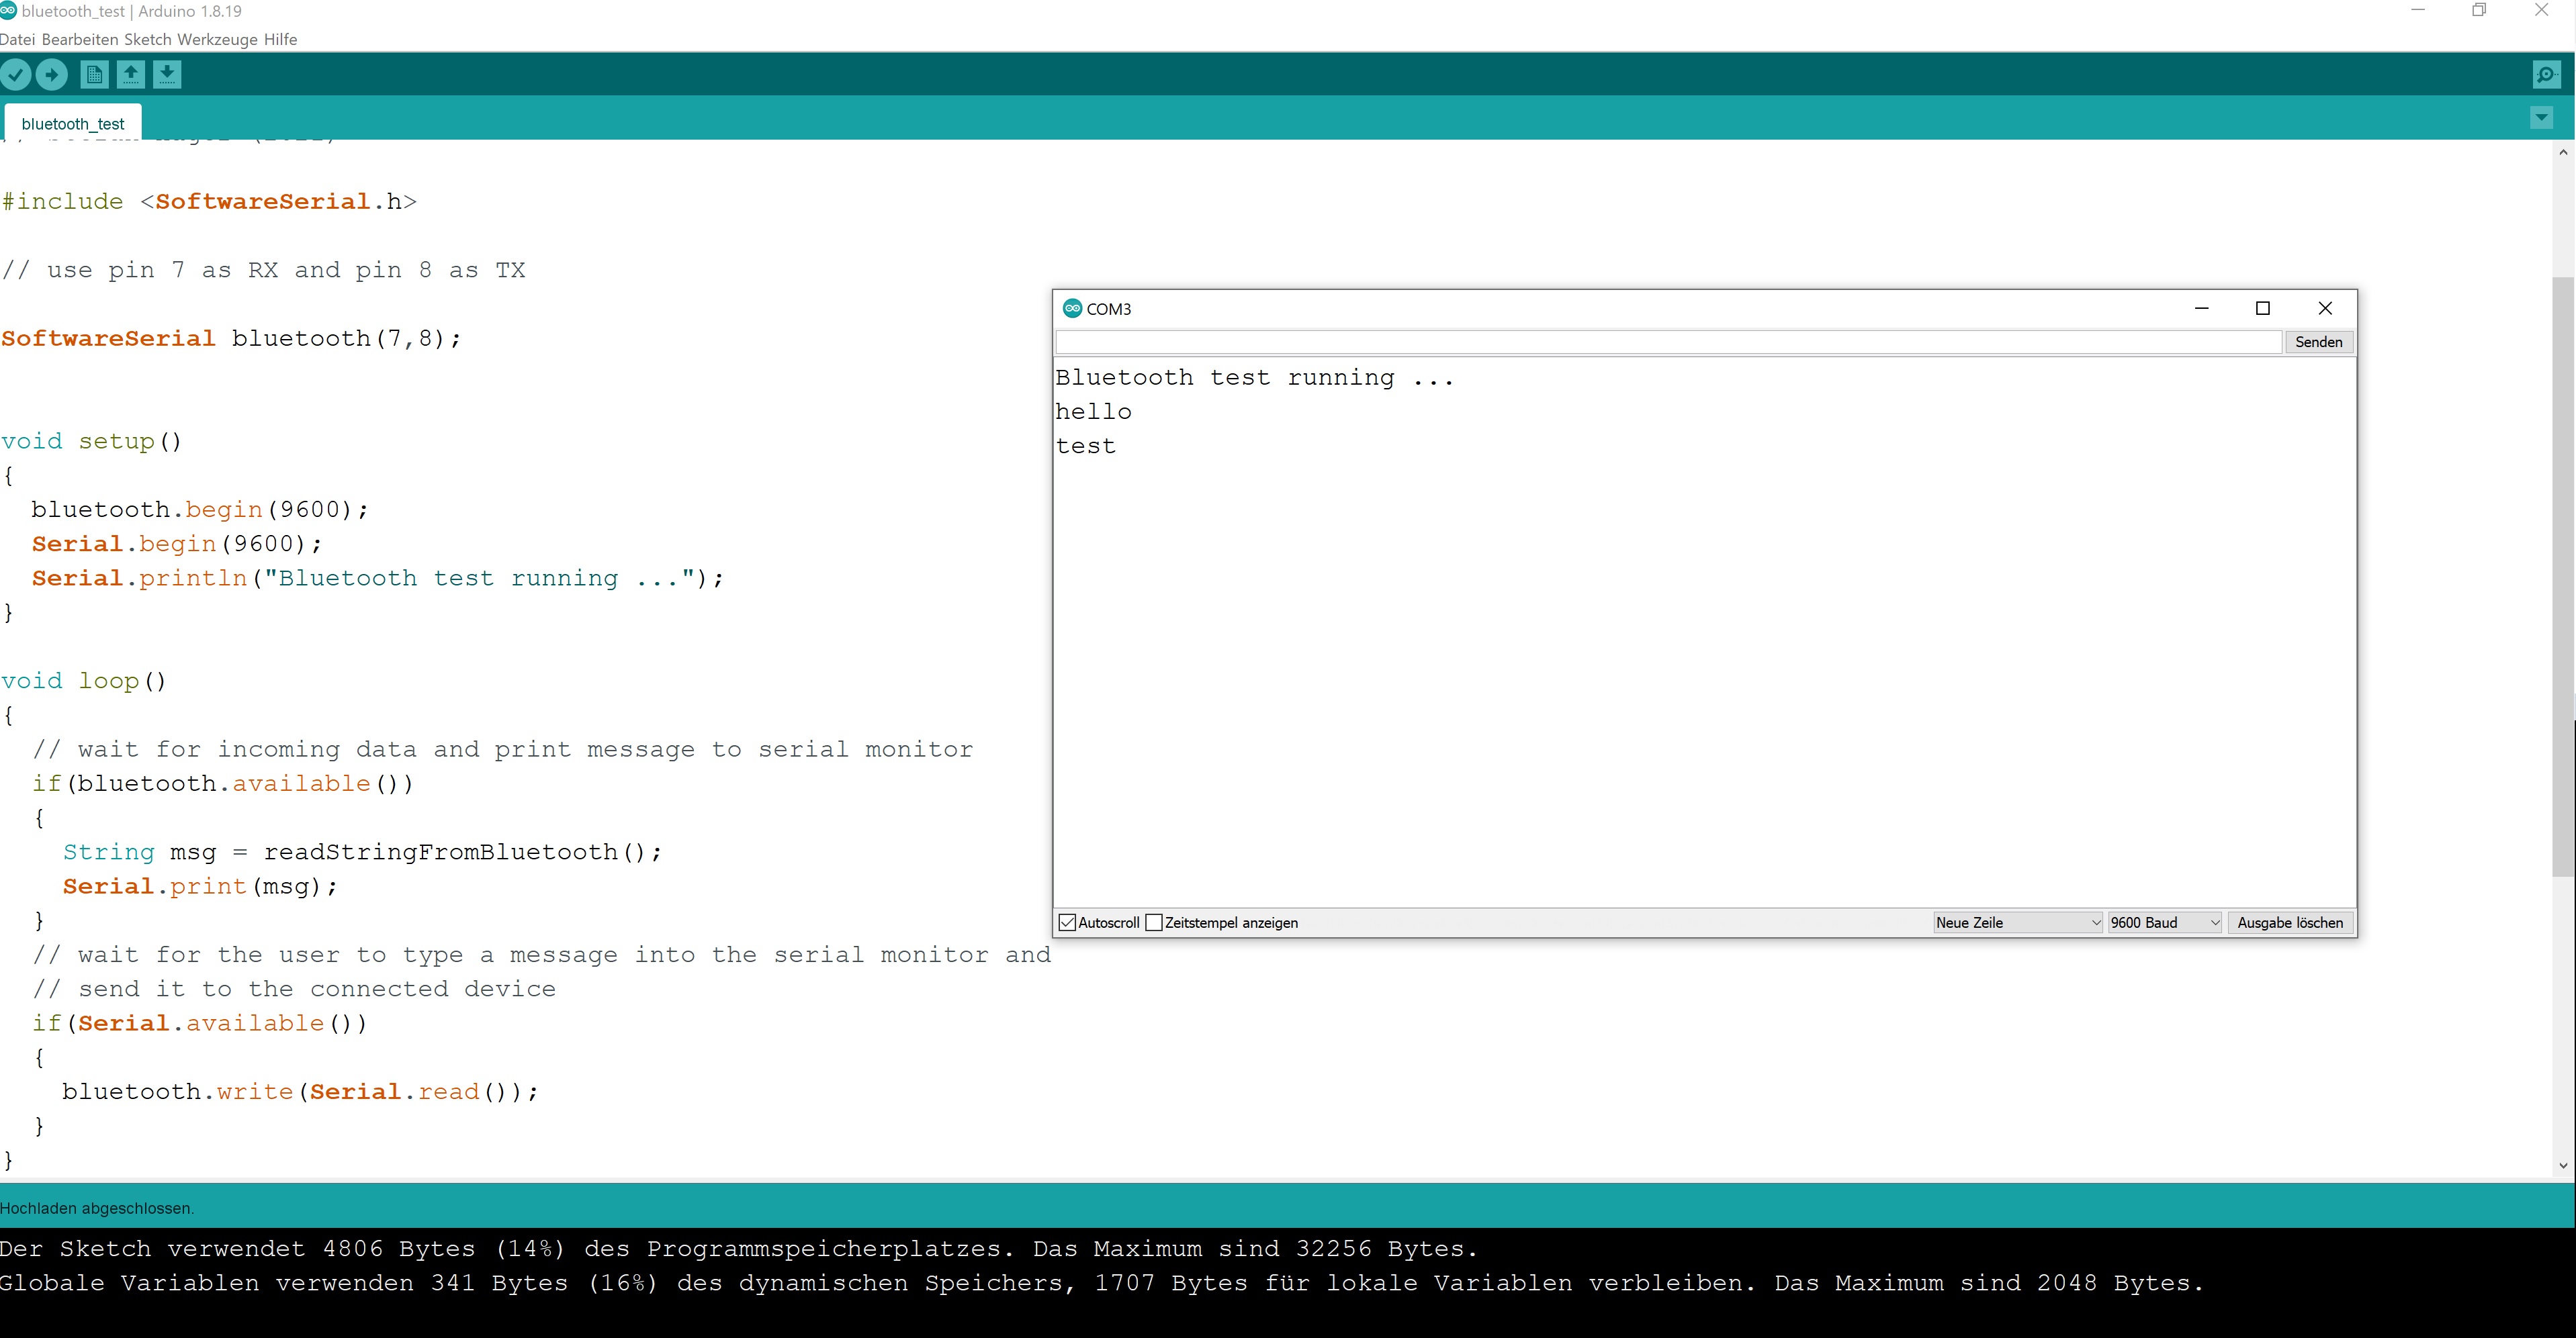This screenshot has height=1338, width=2576.
Task: Select the bluetooth_test tab
Action: (x=73, y=123)
